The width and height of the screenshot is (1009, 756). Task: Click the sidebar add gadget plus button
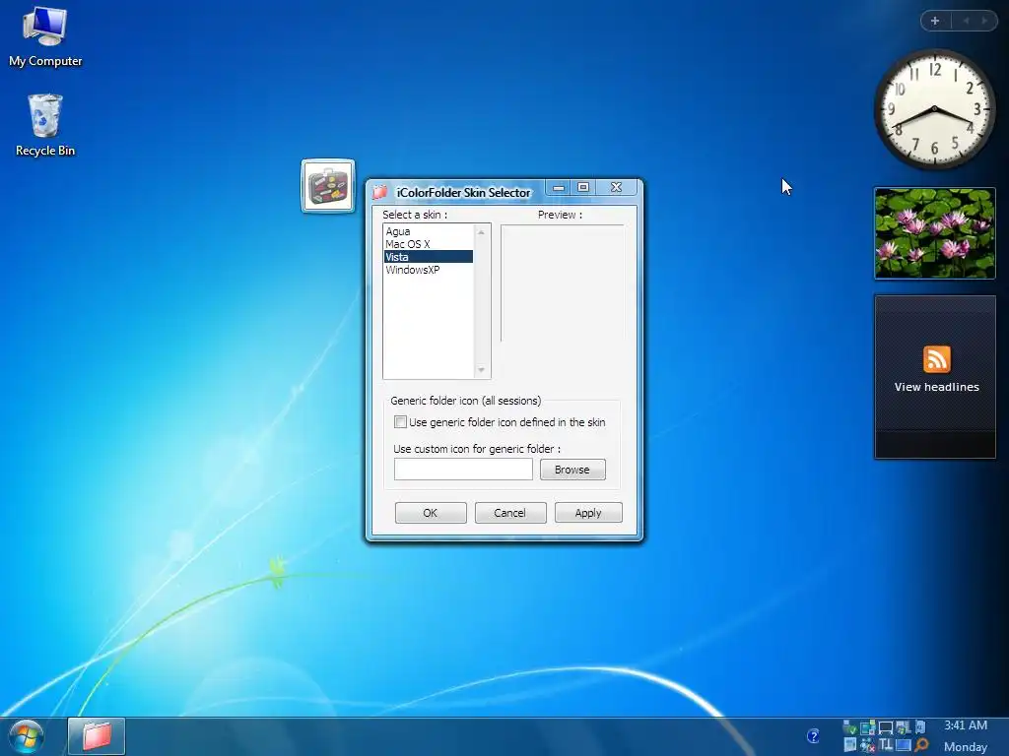[935, 21]
